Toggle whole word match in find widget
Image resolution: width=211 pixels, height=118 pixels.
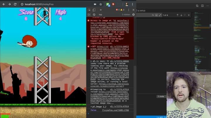[156, 15]
